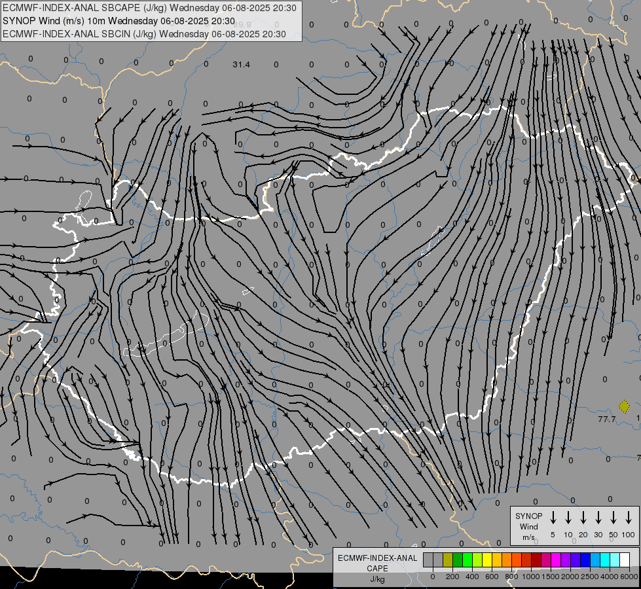This screenshot has height=589, width=641.
Task: Click the 30 label in the wind legend
Action: pos(598,535)
